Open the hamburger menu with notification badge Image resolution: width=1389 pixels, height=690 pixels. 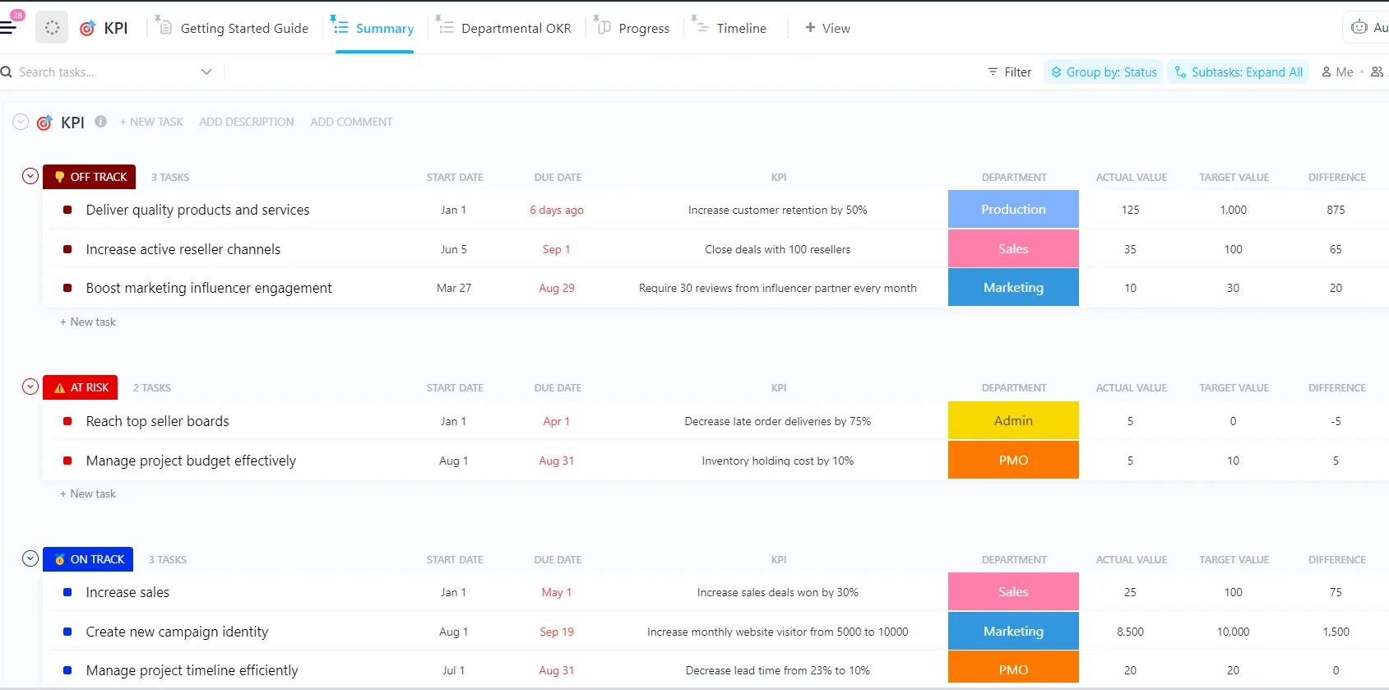pos(9,27)
